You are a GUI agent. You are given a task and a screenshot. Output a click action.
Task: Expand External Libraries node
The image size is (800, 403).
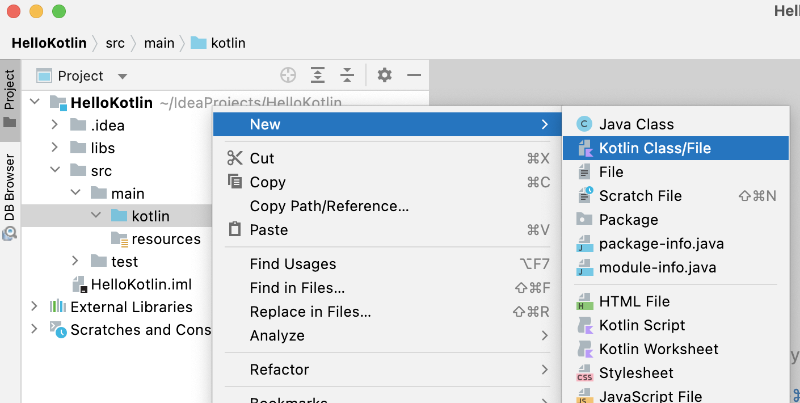(34, 307)
